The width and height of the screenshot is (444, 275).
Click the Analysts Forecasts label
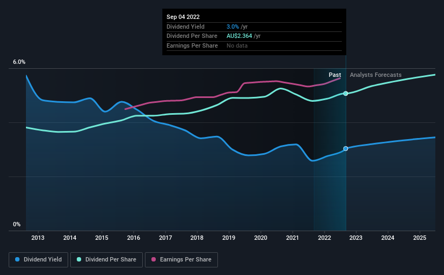click(x=375, y=75)
